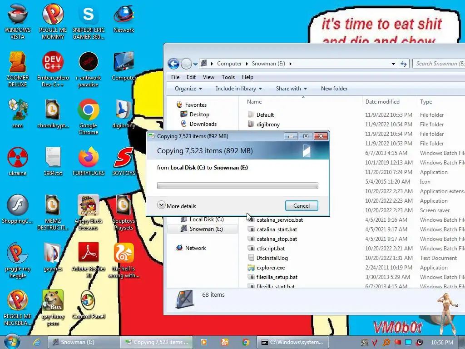465x349 pixels.
Task: Expand More details in copy dialog
Action: (x=177, y=206)
